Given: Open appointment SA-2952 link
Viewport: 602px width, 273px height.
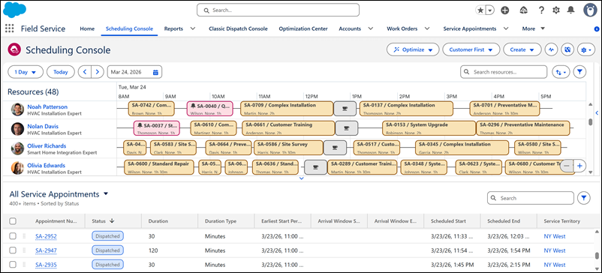Looking at the screenshot, I should pyautogui.click(x=46, y=236).
